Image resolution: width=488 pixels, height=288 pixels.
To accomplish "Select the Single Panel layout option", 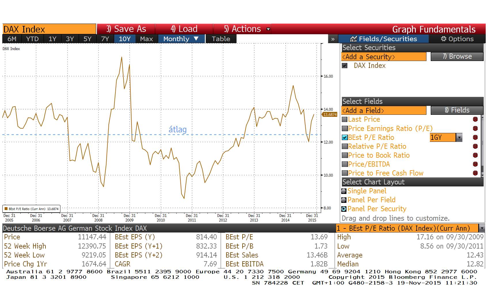I will 344,191.
